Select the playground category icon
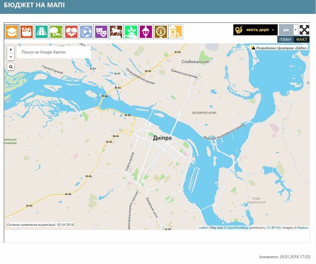 point(175,32)
